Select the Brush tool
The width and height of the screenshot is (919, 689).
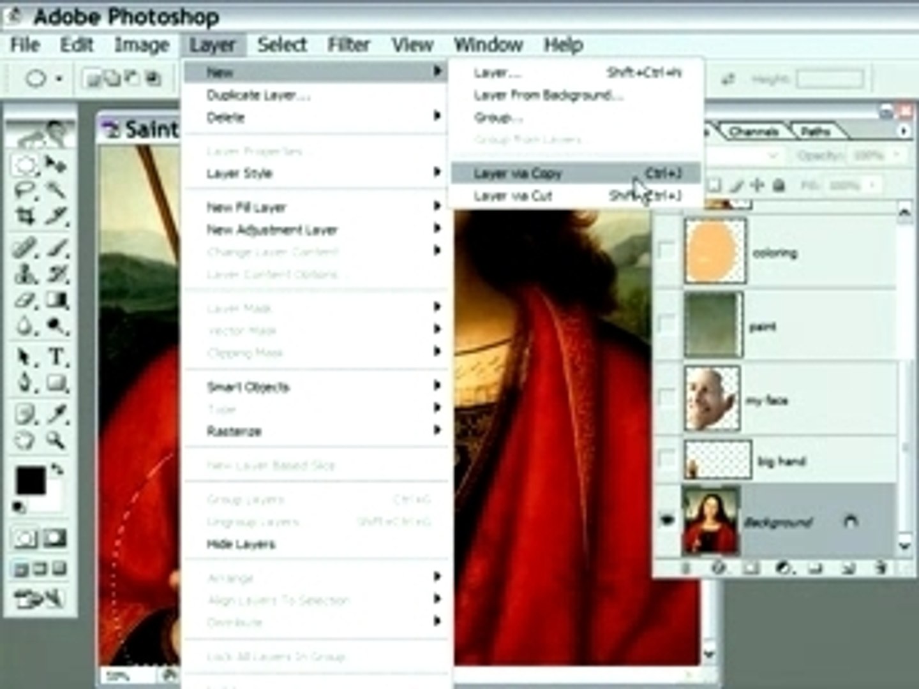(x=56, y=248)
